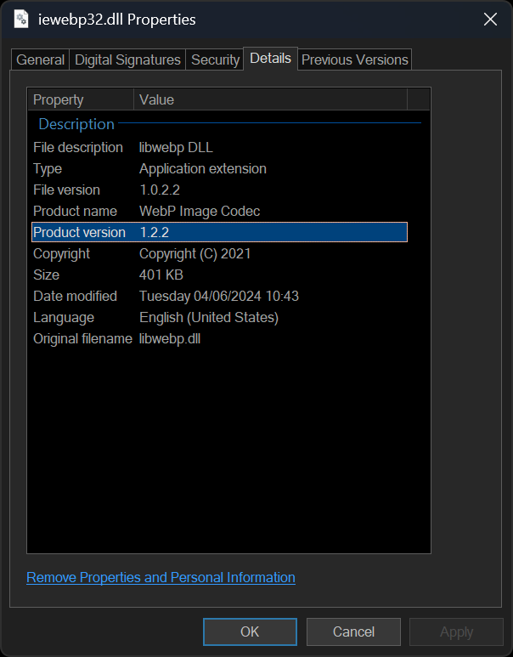This screenshot has height=657, width=513.
Task: Click the Property column header
Action: point(80,99)
